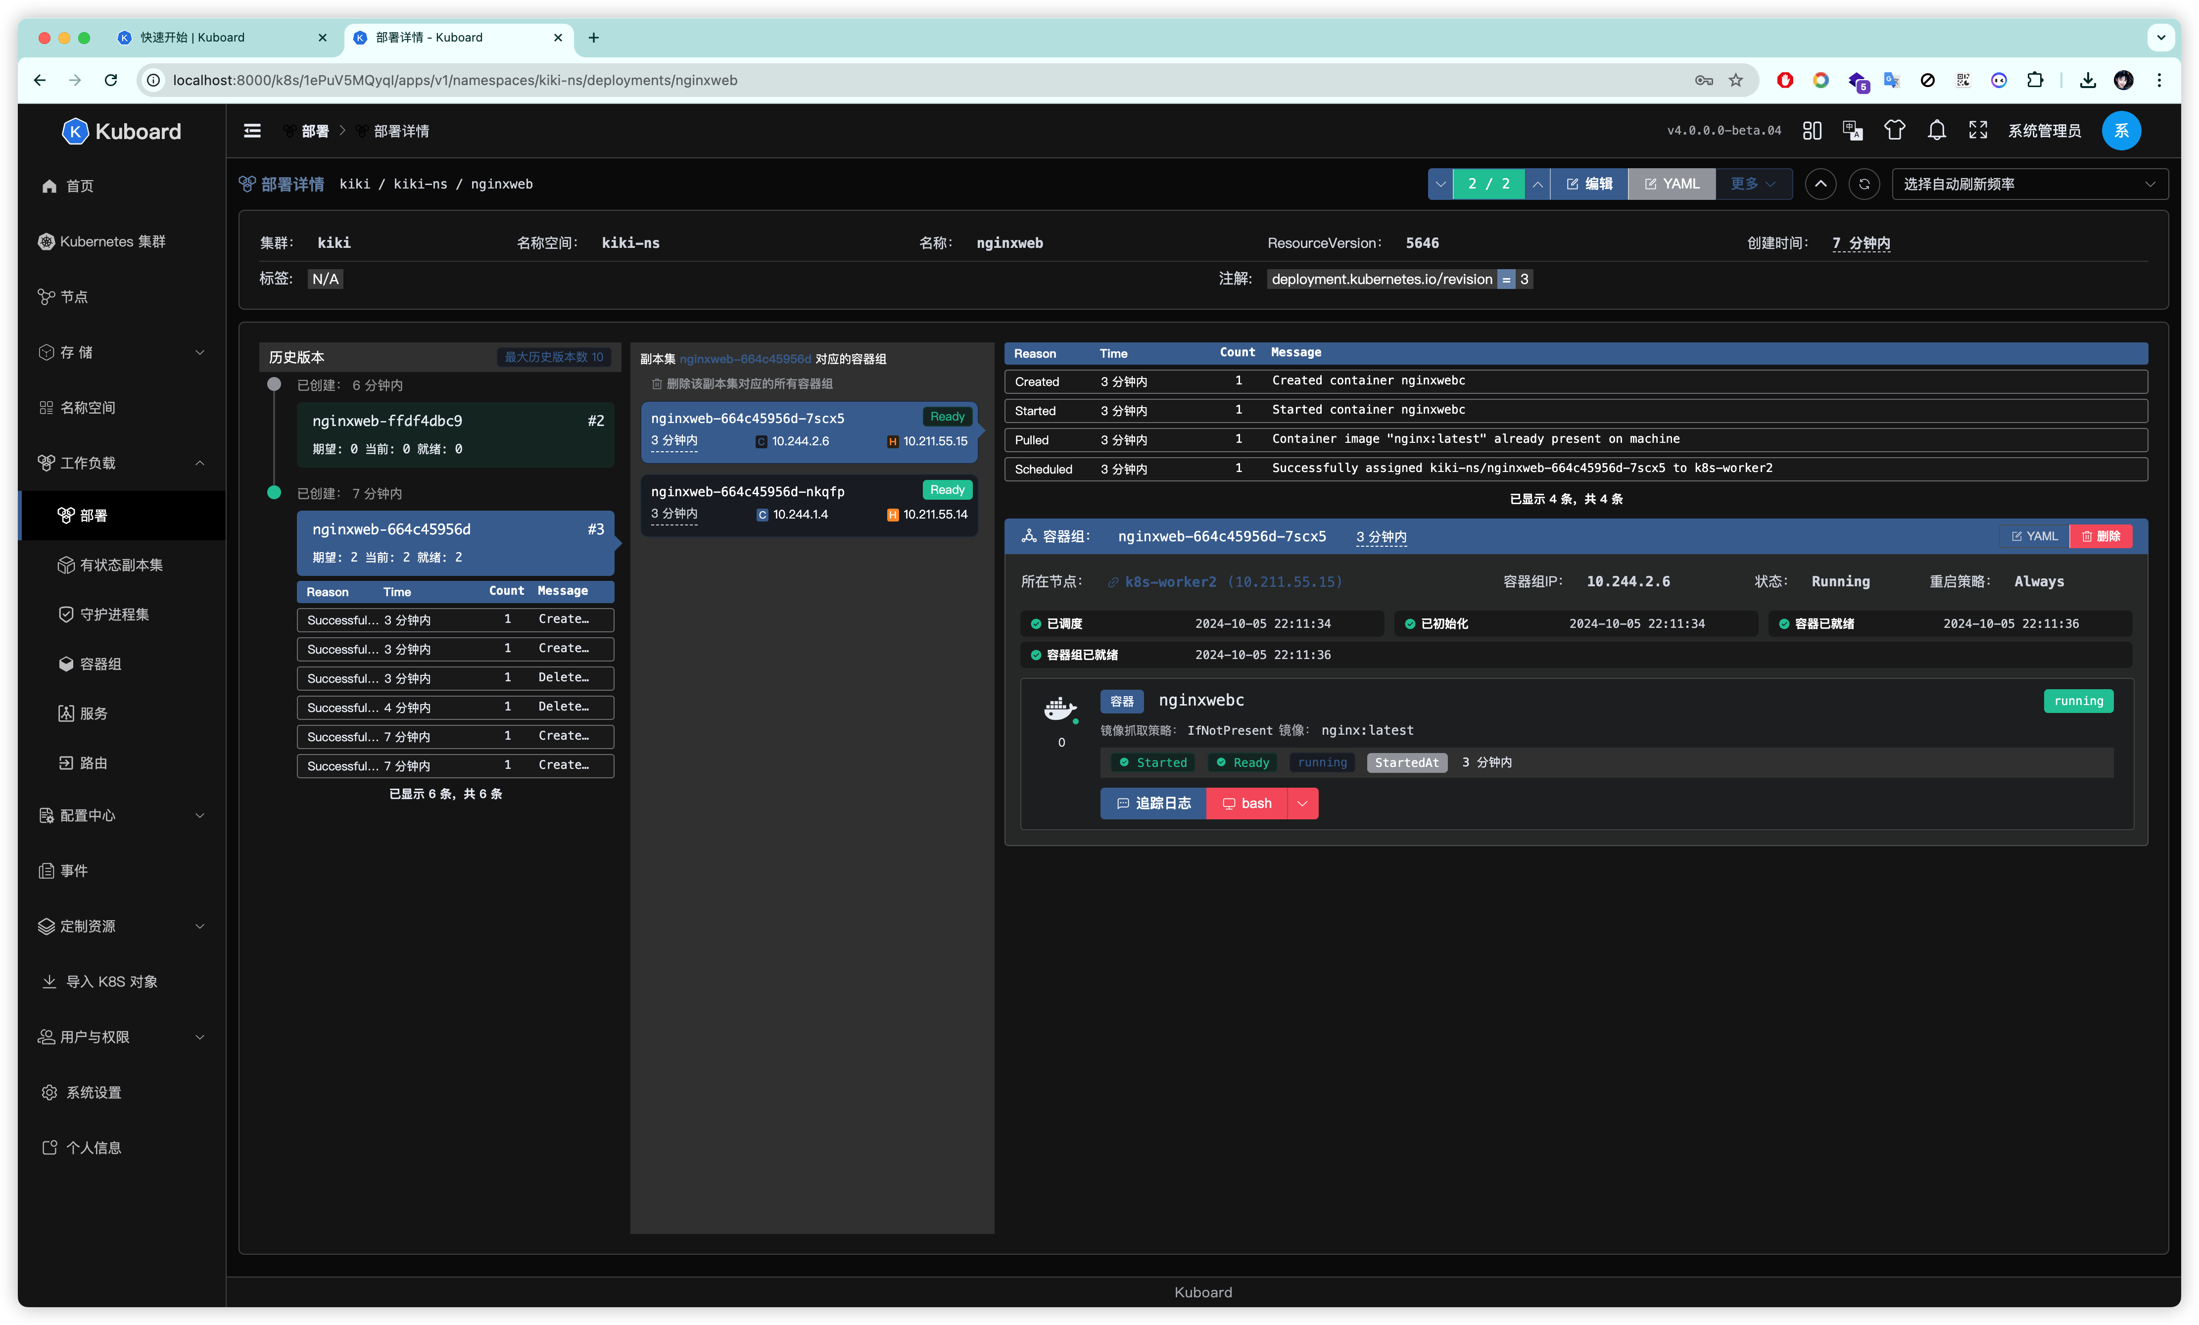Click the hamburger menu collapse icon

[x=252, y=130]
